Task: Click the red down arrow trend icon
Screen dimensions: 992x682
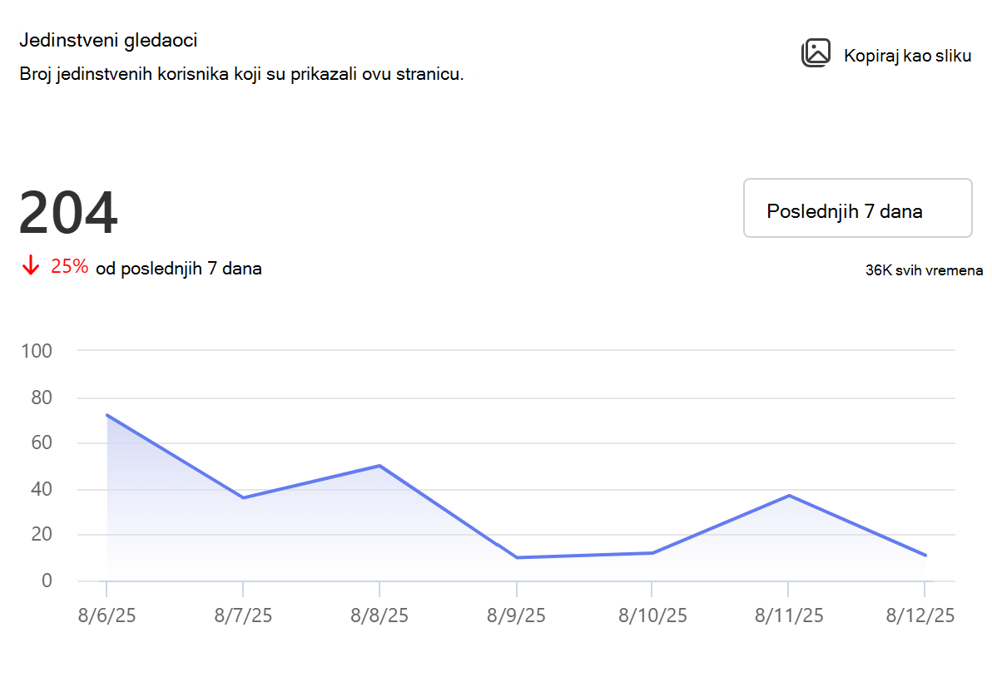Action: [x=30, y=265]
